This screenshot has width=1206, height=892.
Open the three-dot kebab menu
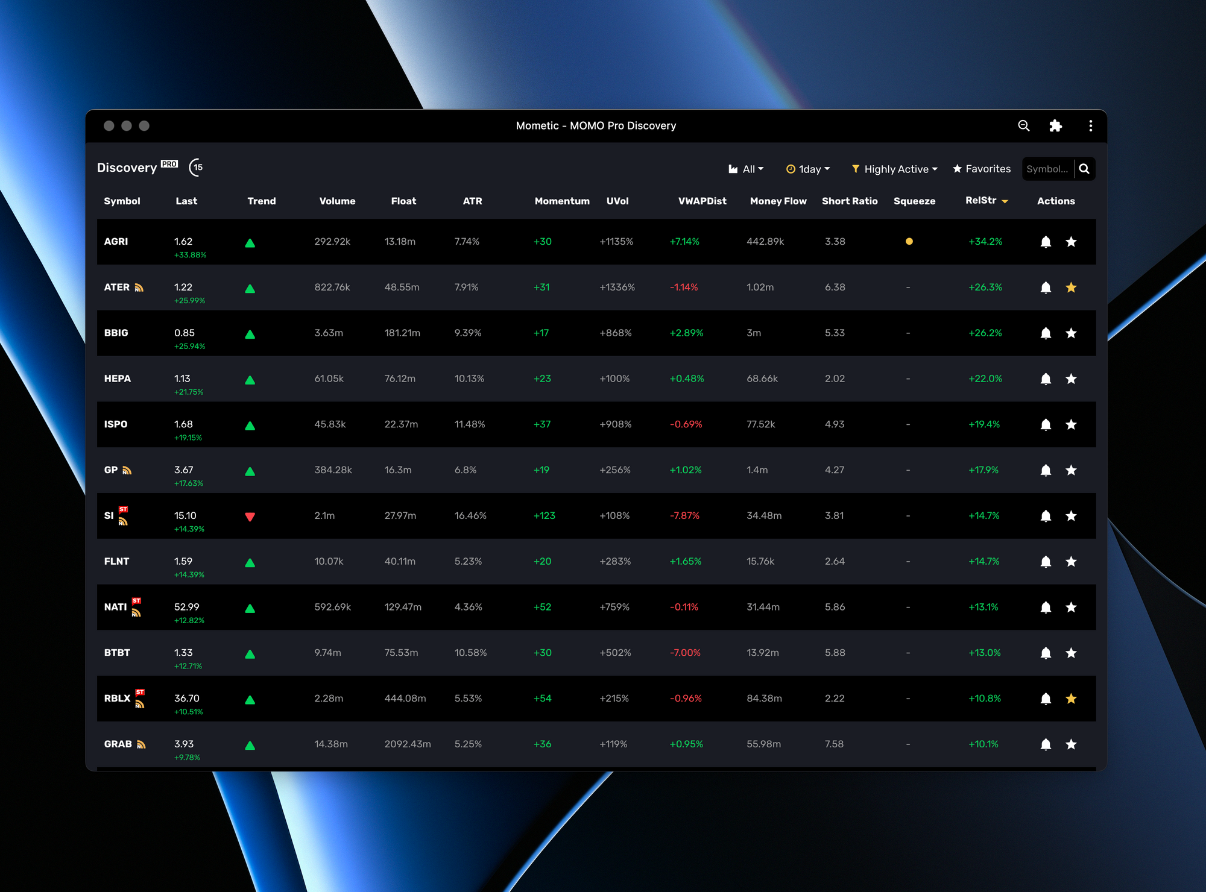coord(1090,125)
